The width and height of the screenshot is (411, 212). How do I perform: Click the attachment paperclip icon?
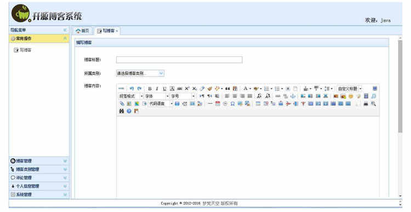click(122, 104)
